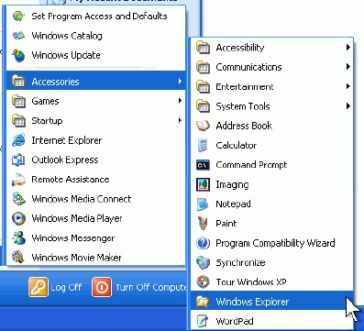Select Accessibility in Accessories menu
Image resolution: width=364 pixels, height=331 pixels.
coord(272,48)
